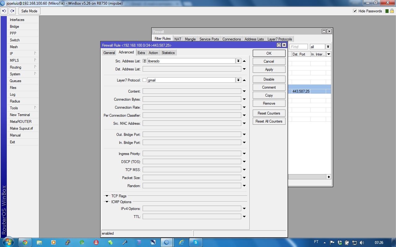Open Queues from the sidebar menu

click(23, 81)
